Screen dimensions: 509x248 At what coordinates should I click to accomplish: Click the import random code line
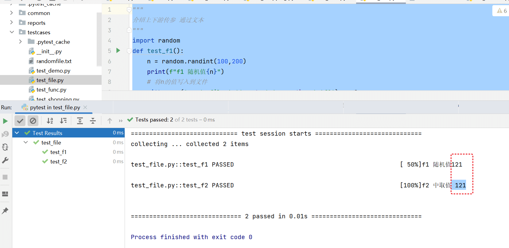156,40
